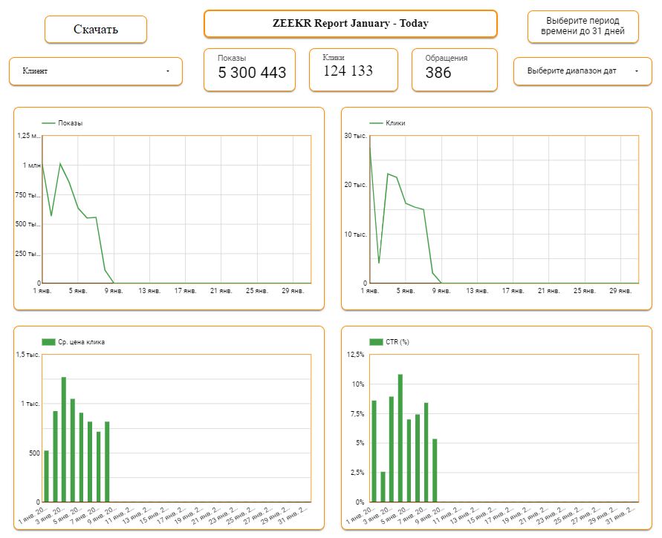Screen dimensions: 662x538
Task: Toggle the Ср. цена клика legend swatch
Action: [x=48, y=342]
